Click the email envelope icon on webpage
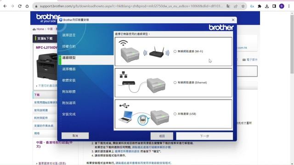Screen dimensions: 294x165 [x=244, y=60]
